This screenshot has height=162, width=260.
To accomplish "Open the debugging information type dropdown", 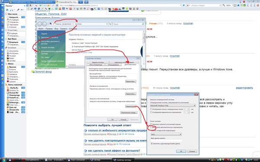I will click(x=166, y=134).
